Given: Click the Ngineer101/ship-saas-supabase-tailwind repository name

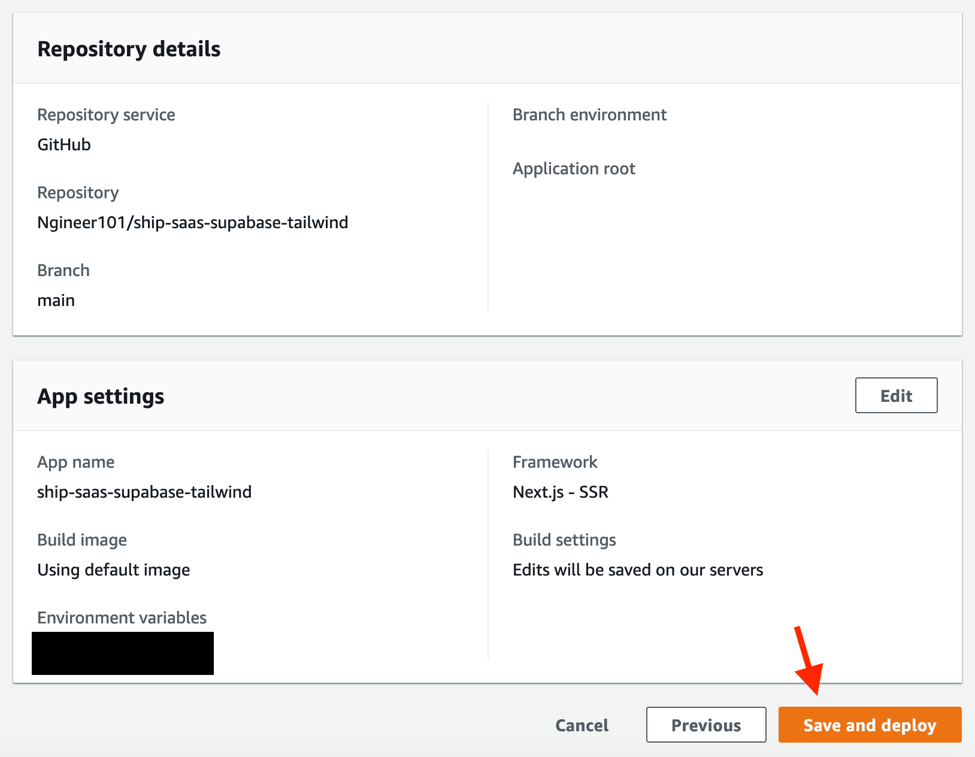Looking at the screenshot, I should 192,222.
